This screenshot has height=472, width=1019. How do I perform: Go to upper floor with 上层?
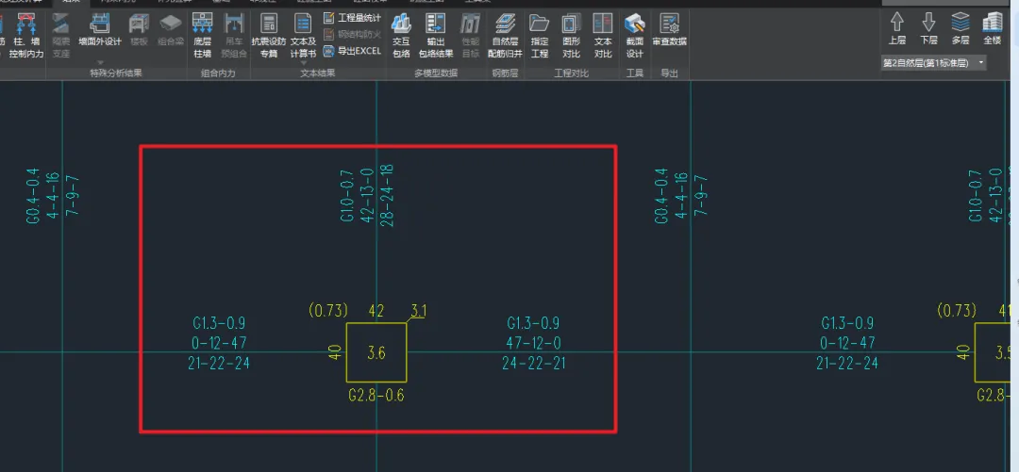pos(897,29)
